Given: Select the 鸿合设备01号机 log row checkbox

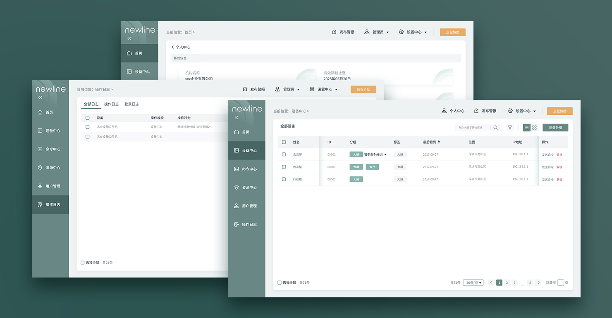Looking at the screenshot, I should pos(87,127).
